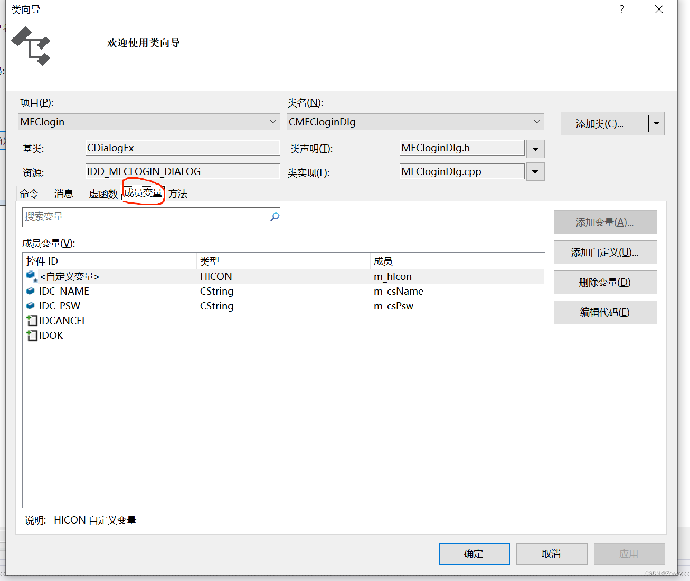Image resolution: width=690 pixels, height=581 pixels.
Task: Expand the MFCloginDlg.cpp implementation dropdown arrow
Action: (x=535, y=172)
